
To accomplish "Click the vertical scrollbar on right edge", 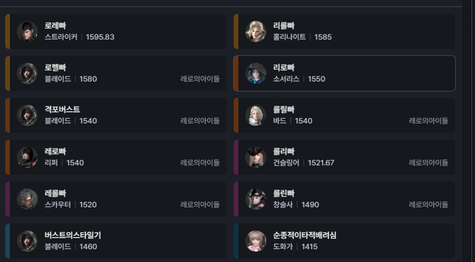I will pyautogui.click(x=468, y=131).
